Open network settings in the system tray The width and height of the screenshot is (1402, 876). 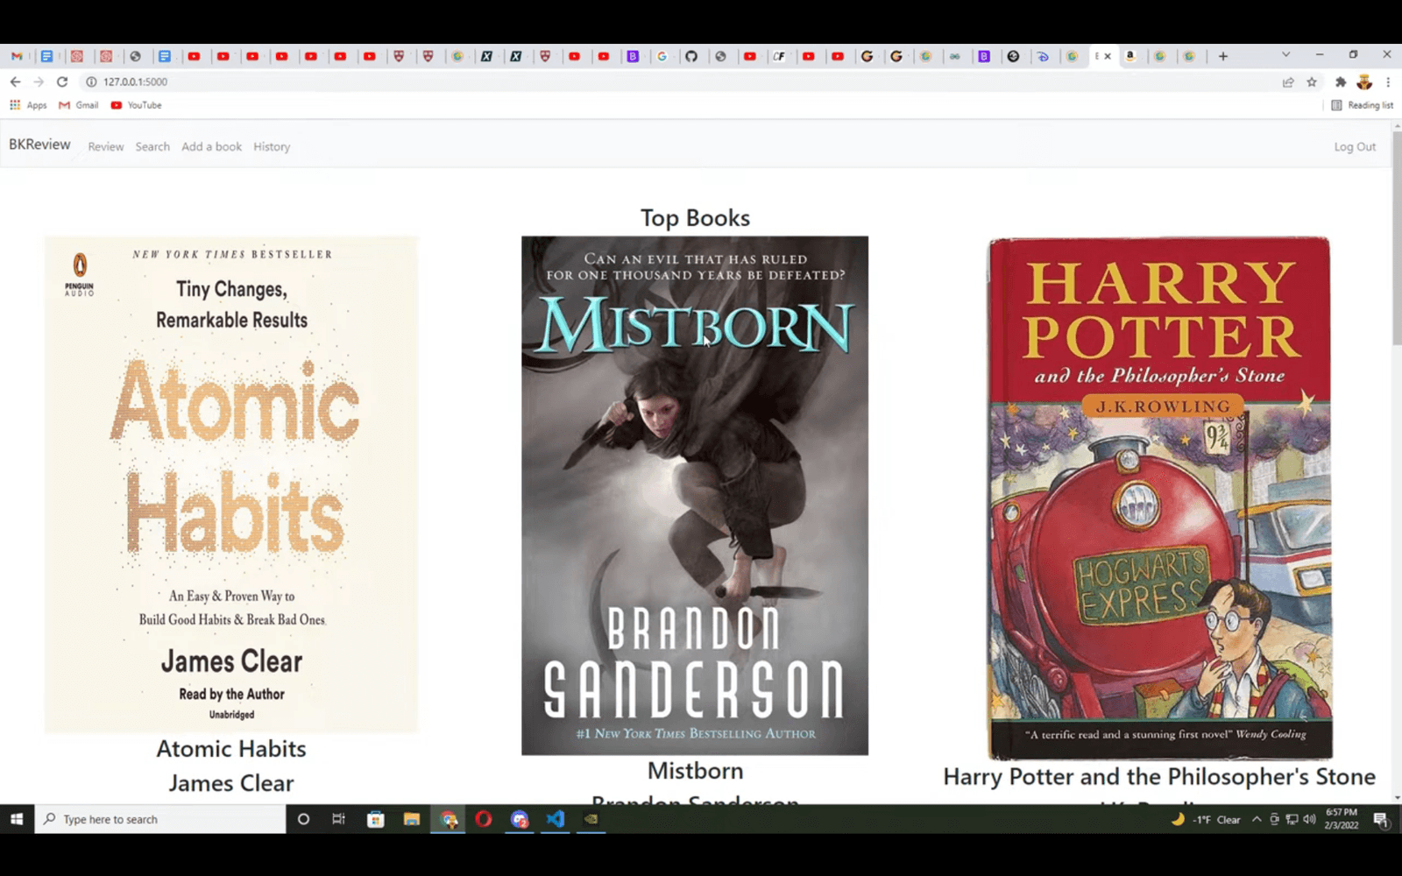point(1292,820)
